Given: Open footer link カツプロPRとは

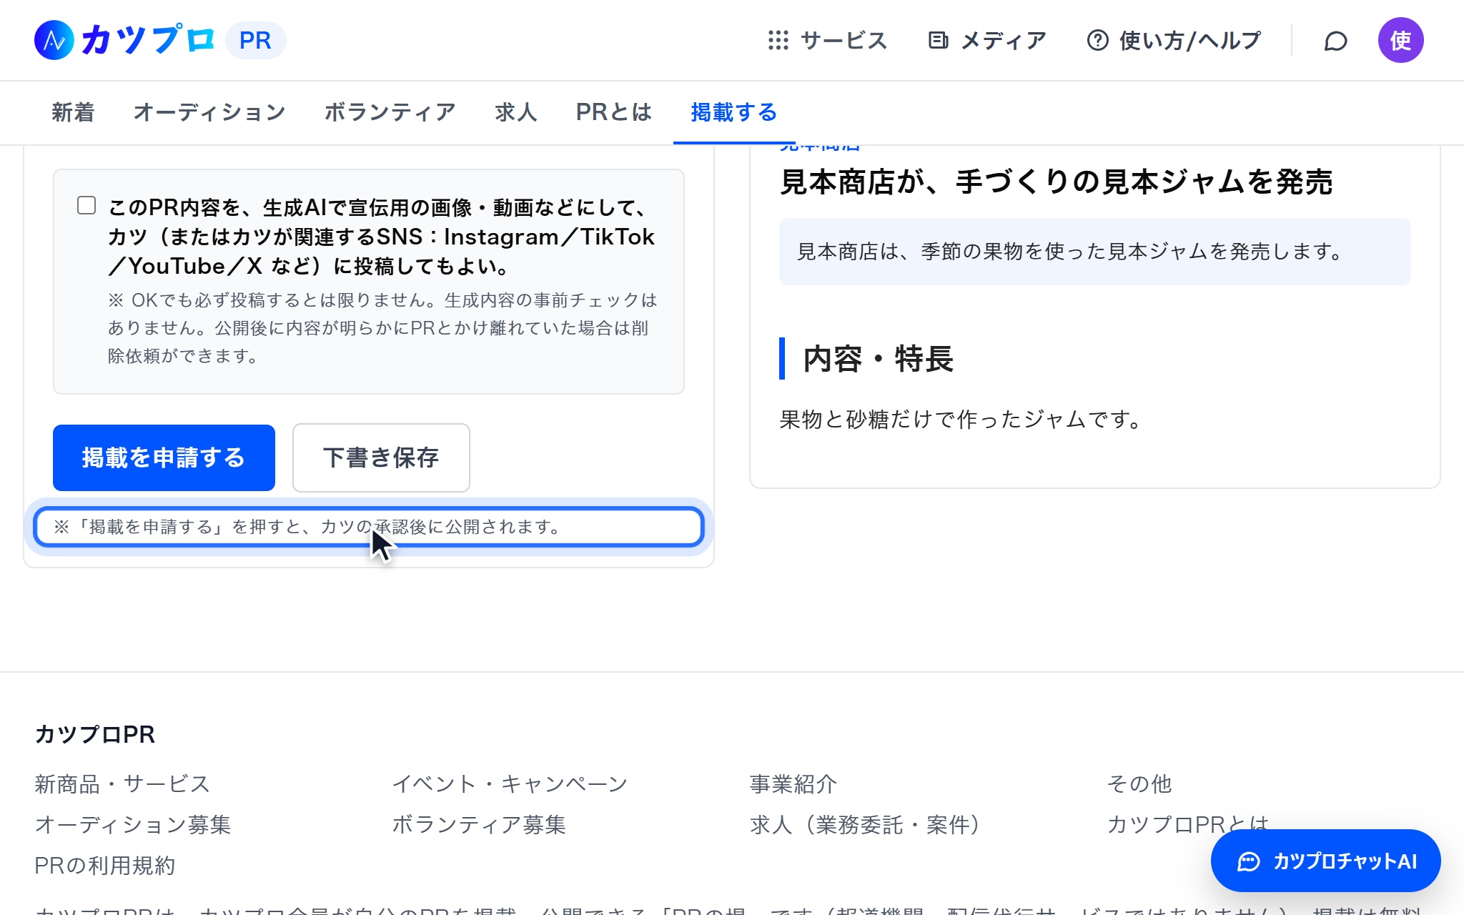Looking at the screenshot, I should coord(1187,825).
